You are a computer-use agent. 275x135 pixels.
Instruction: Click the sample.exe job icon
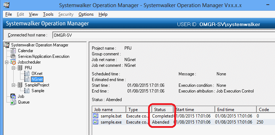tap(95, 122)
